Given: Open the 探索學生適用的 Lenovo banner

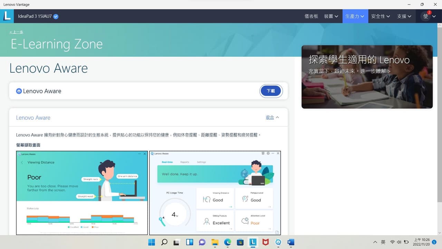Looking at the screenshot, I should pyautogui.click(x=367, y=77).
